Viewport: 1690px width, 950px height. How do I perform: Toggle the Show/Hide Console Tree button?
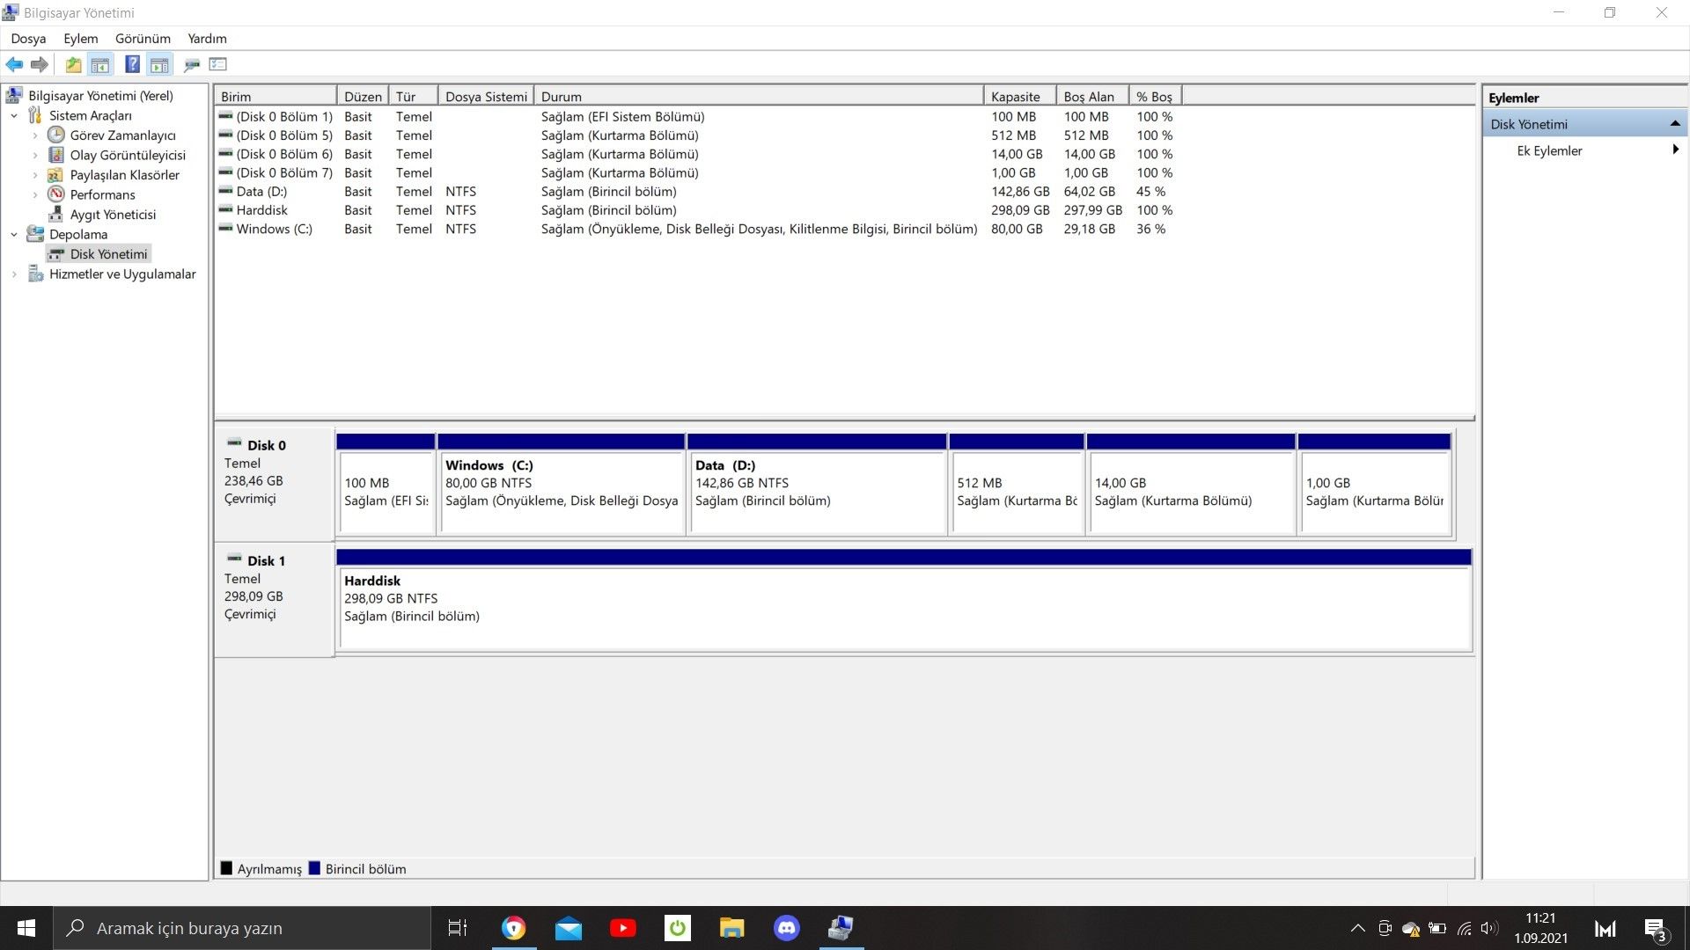pyautogui.click(x=100, y=64)
